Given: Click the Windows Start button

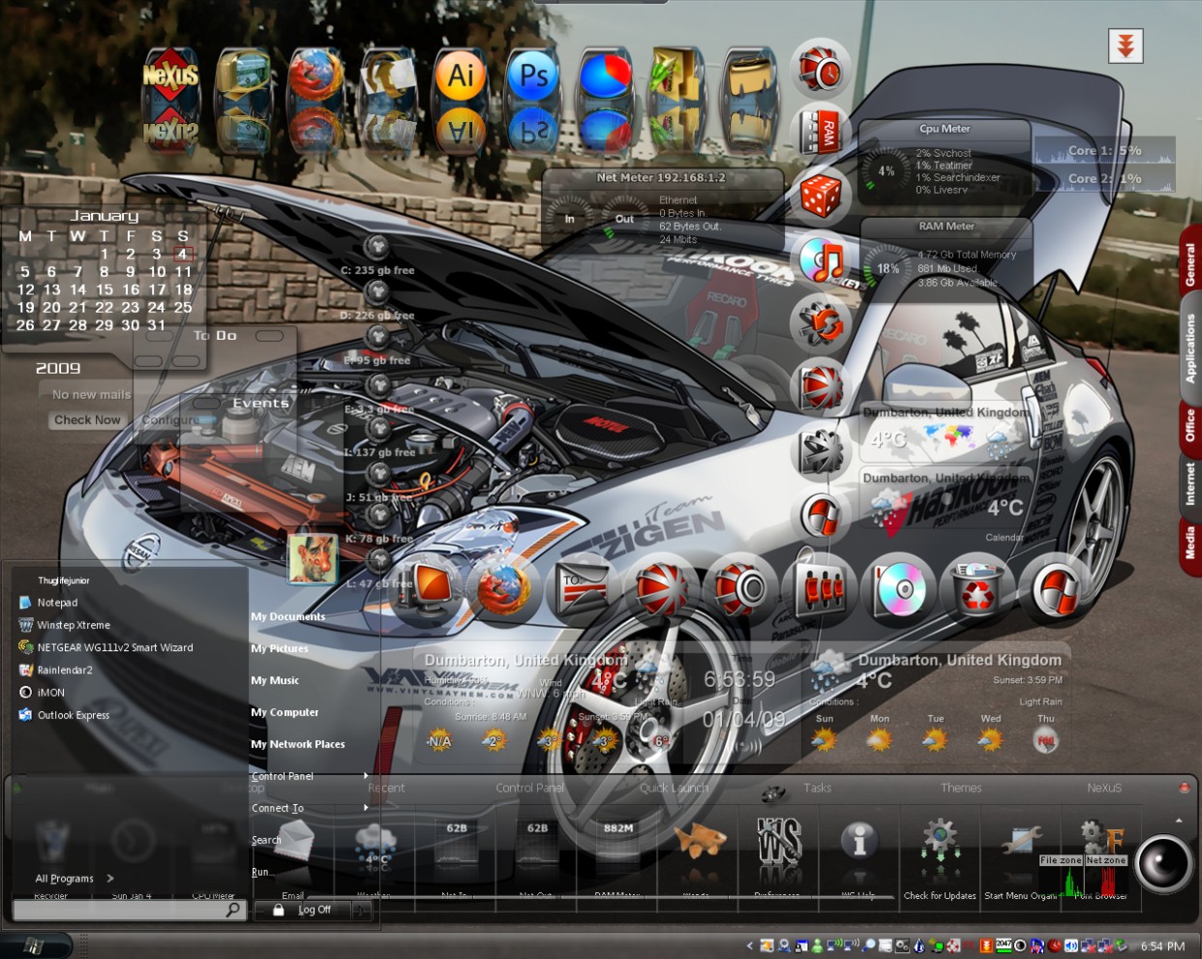Looking at the screenshot, I should pyautogui.click(x=36, y=945).
